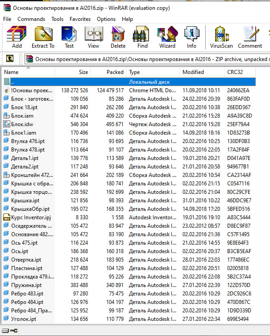
Task: Click the assembly icon of Кронштейн 472
Action: coord(7,175)
